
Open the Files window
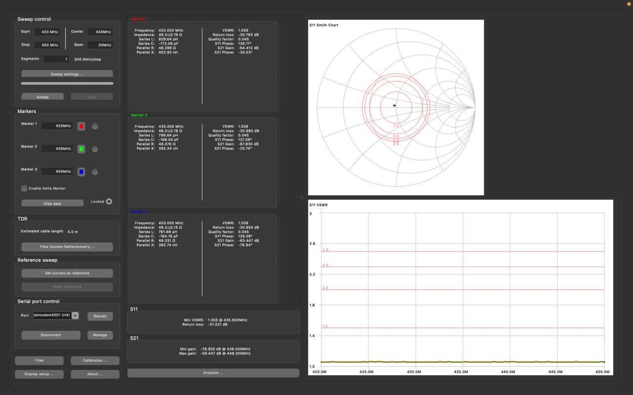pos(39,360)
